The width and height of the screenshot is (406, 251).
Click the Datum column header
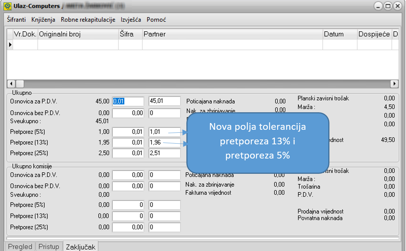[340, 34]
